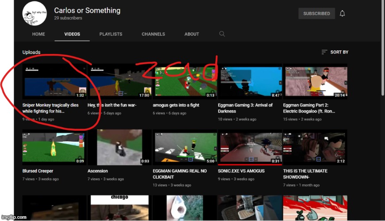Open the Channels tab
385x221 pixels.
tap(153, 34)
